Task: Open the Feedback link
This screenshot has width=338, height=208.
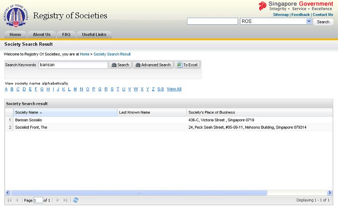Action: click(x=300, y=15)
